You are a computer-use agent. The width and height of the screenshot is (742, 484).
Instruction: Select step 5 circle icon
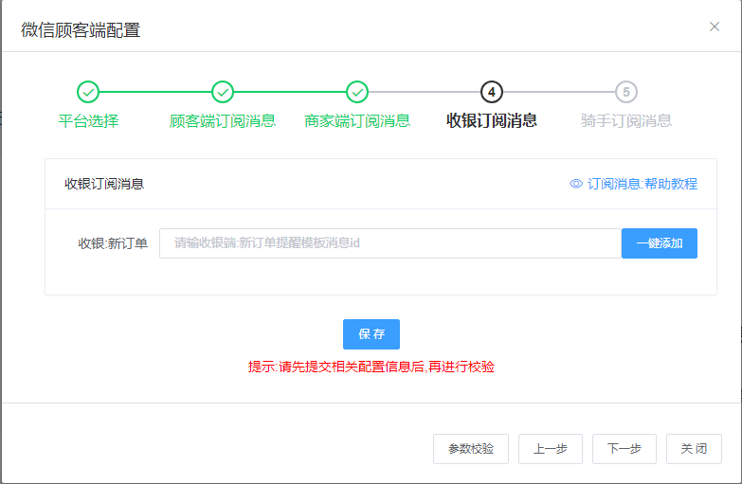pyautogui.click(x=626, y=92)
